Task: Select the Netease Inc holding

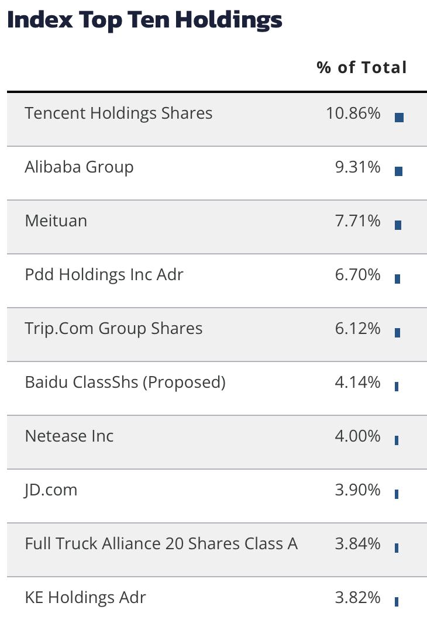Action: [69, 436]
